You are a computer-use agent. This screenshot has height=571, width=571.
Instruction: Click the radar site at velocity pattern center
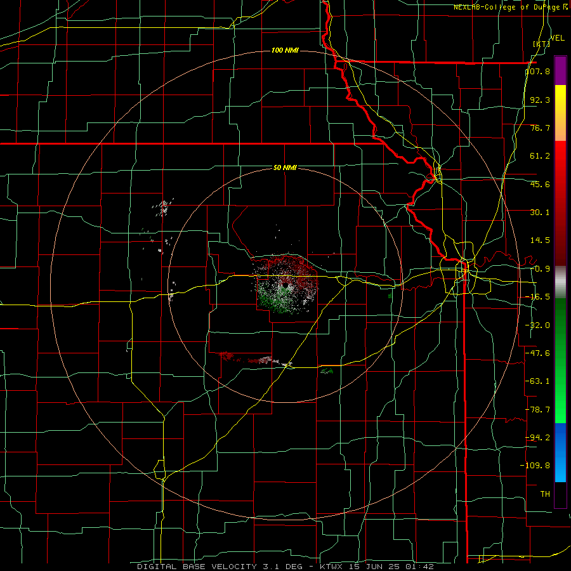pyautogui.click(x=285, y=285)
